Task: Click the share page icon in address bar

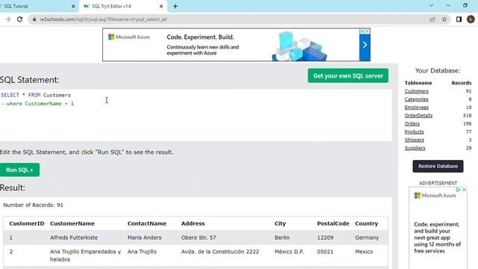Action: click(x=432, y=19)
